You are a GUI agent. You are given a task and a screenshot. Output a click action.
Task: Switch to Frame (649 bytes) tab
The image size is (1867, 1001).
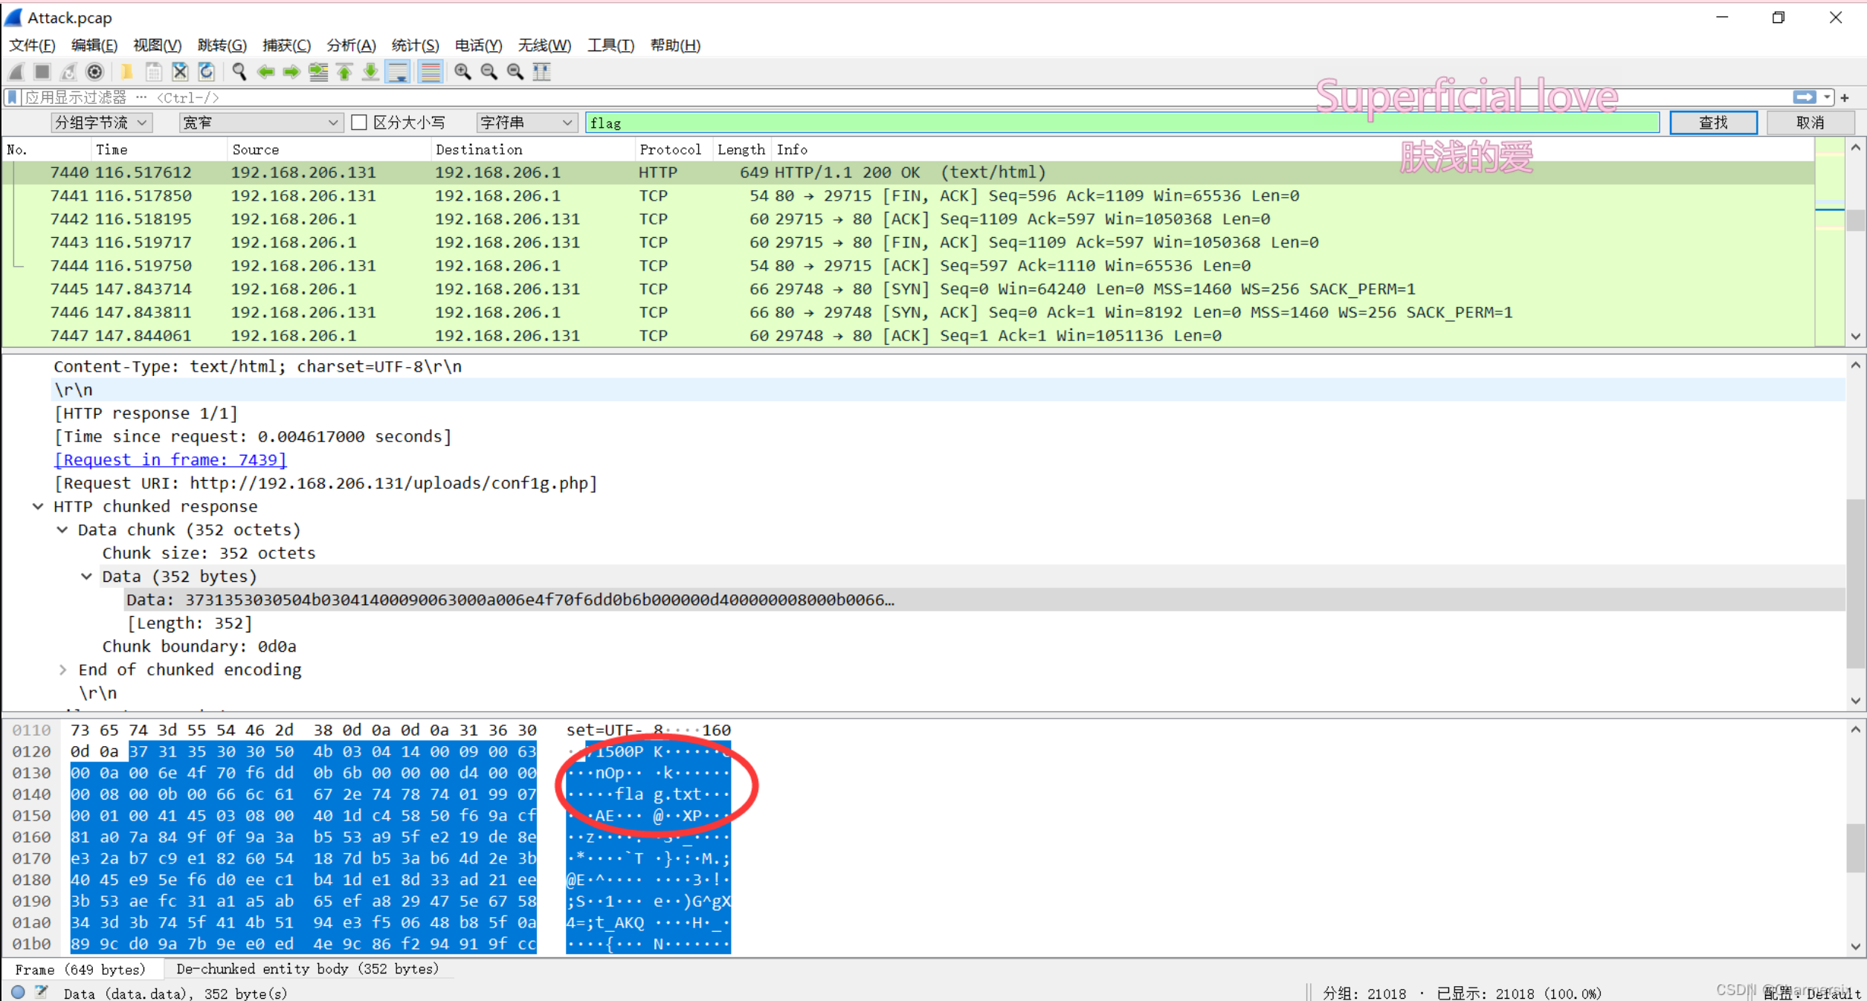tap(80, 969)
